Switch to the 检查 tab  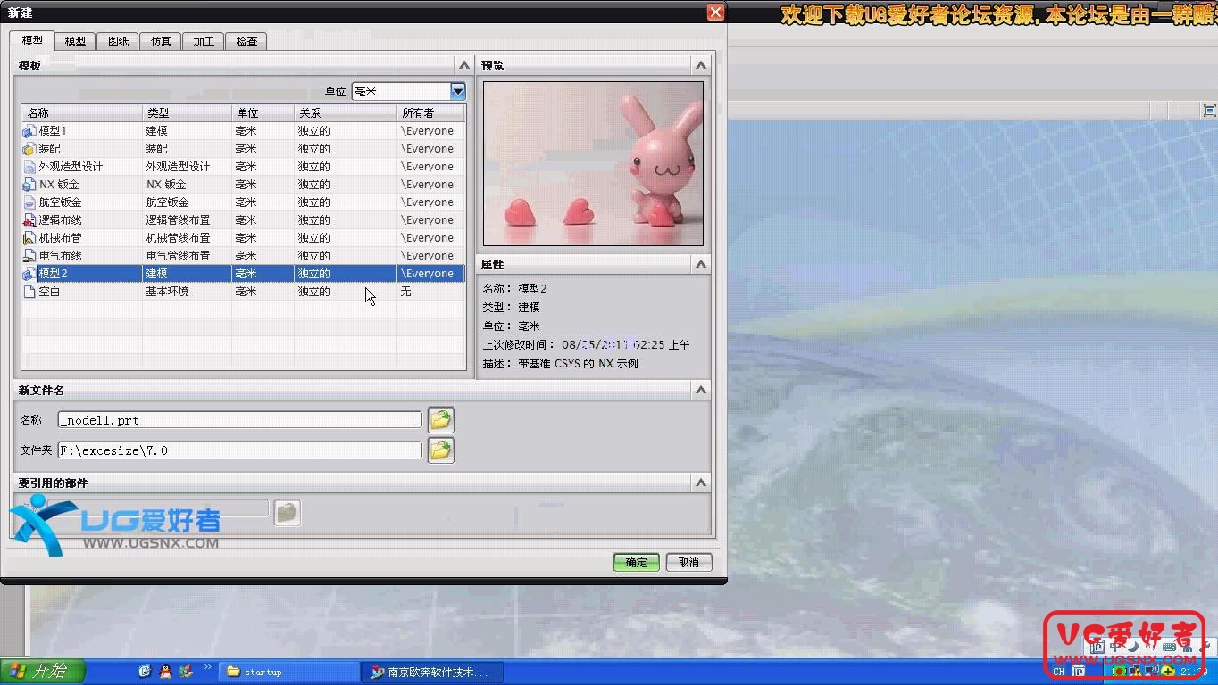click(246, 42)
